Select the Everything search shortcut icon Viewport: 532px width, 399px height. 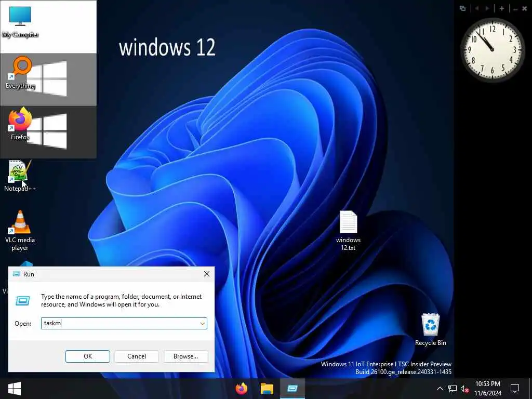(20, 73)
